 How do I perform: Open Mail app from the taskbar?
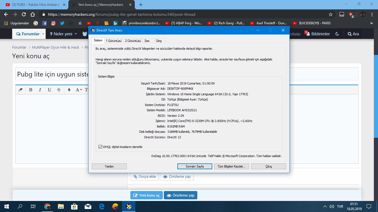(x=88, y=206)
